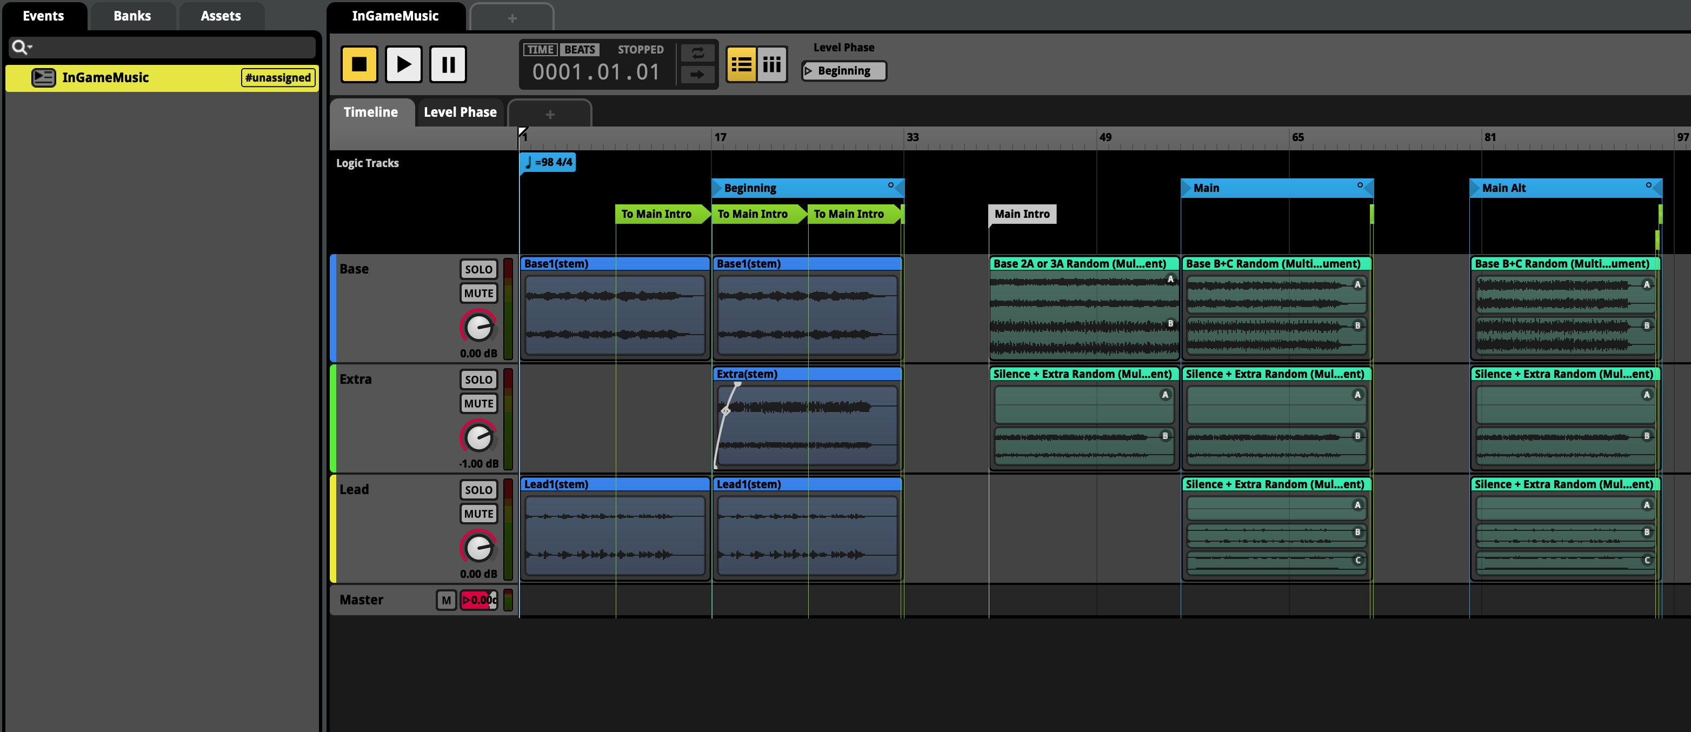1691x732 pixels.
Task: Switch to the Level Phase sheet tab
Action: 460,112
